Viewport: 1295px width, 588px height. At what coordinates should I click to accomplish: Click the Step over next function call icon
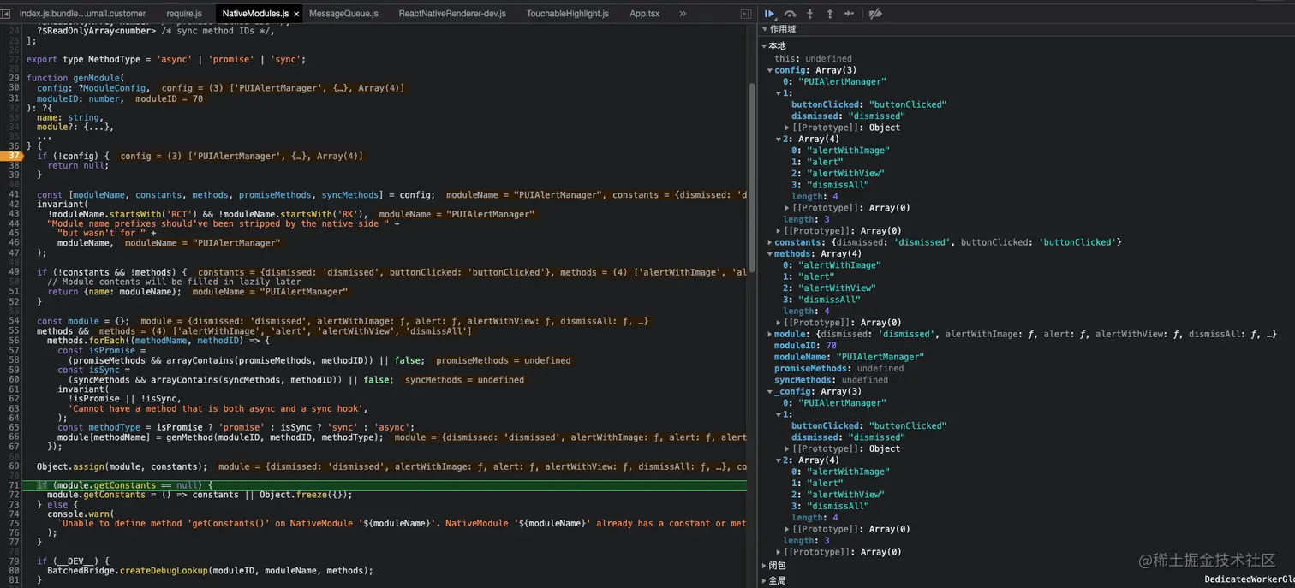point(790,14)
